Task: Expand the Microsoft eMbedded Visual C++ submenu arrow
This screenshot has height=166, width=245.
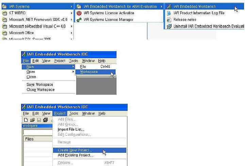Action: [71, 27]
